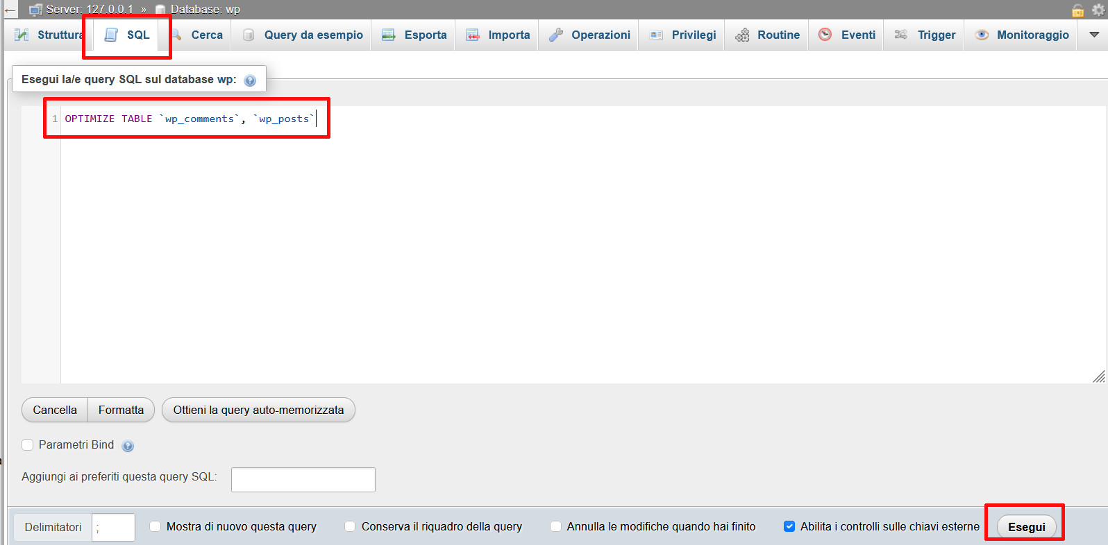Open page settings gear icon
The height and width of the screenshot is (545, 1108).
pyautogui.click(x=1098, y=10)
